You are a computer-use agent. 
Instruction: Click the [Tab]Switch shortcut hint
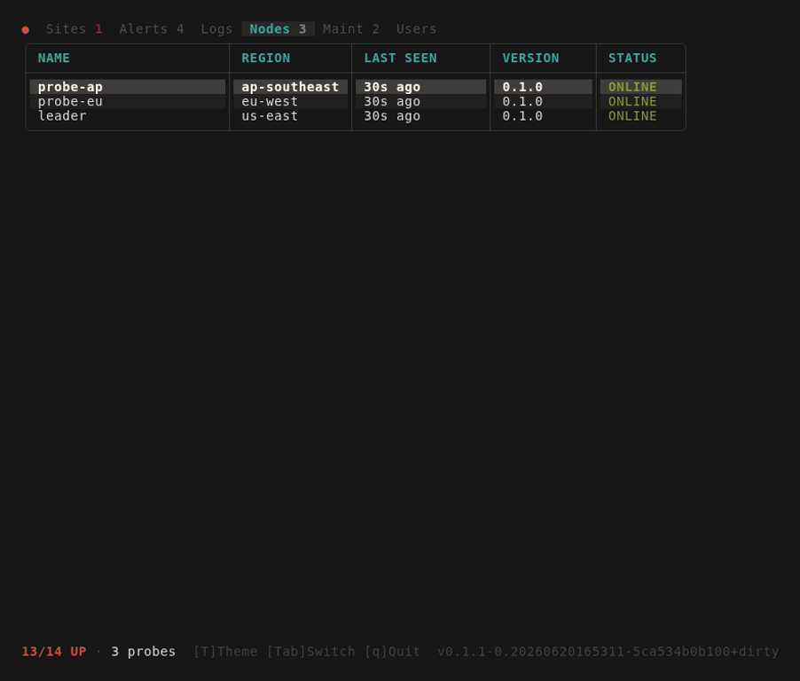(x=310, y=652)
